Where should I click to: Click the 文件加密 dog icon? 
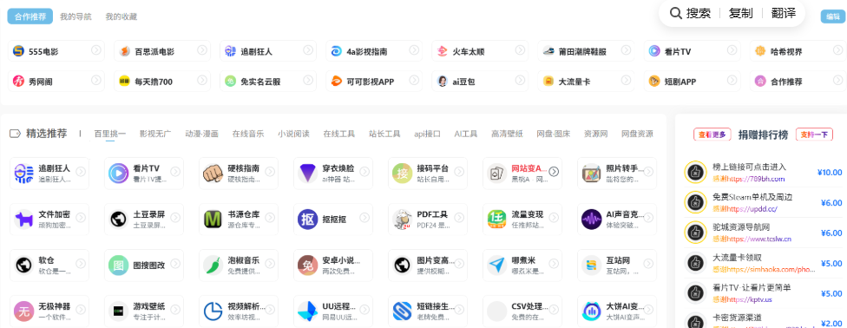tap(23, 219)
